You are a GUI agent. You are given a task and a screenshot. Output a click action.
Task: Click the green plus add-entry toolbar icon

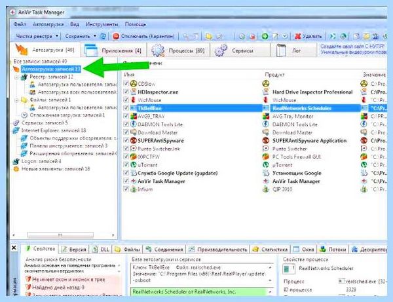click(x=265, y=36)
